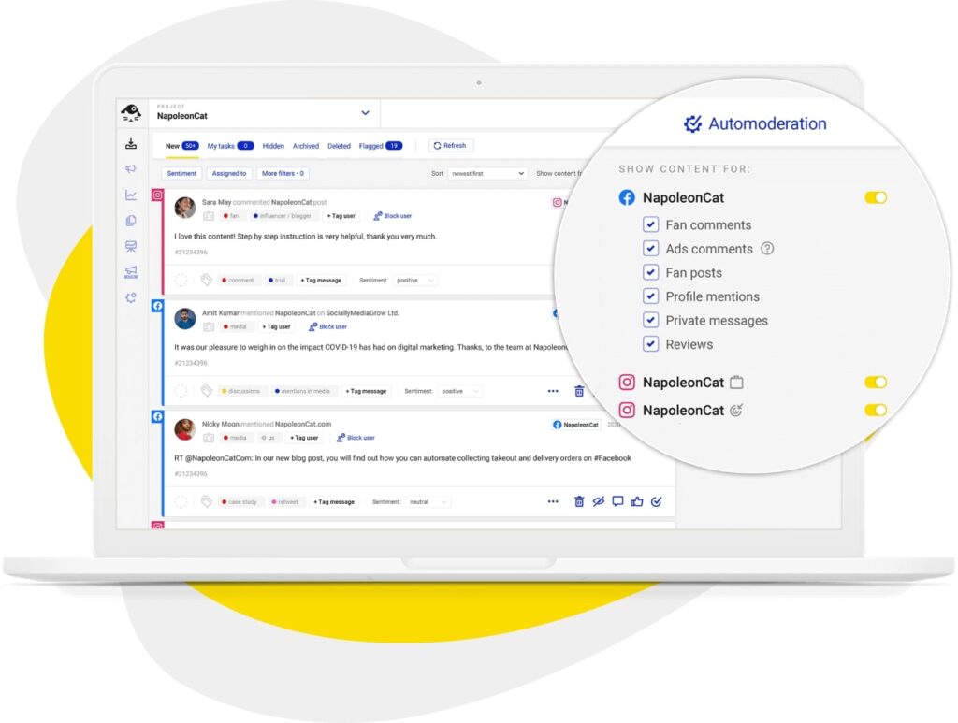Uncheck the Reviews checkbox
Screen dimensions: 958x723
click(651, 344)
